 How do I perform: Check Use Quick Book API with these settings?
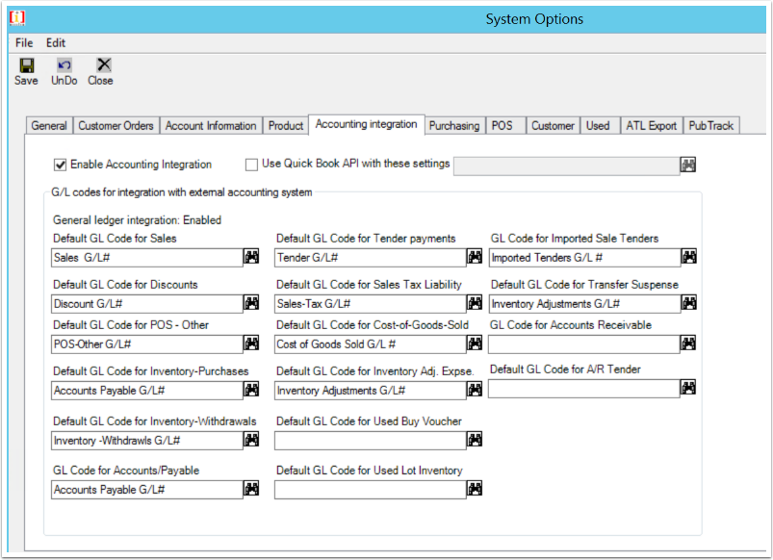click(251, 165)
